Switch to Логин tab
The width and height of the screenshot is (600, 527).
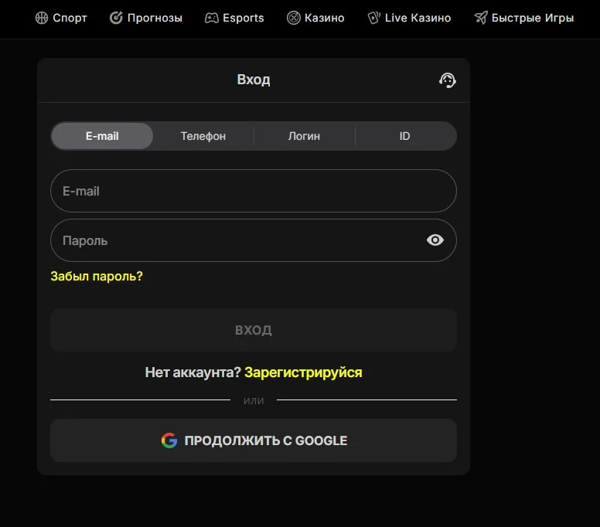[x=304, y=136]
